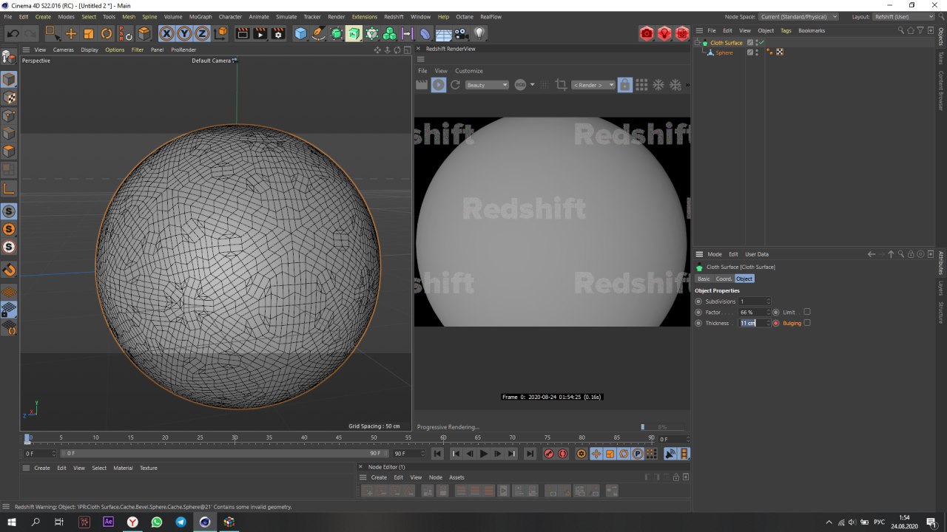Click the timeline Play forward button
This screenshot has width=947, height=532.
click(483, 454)
